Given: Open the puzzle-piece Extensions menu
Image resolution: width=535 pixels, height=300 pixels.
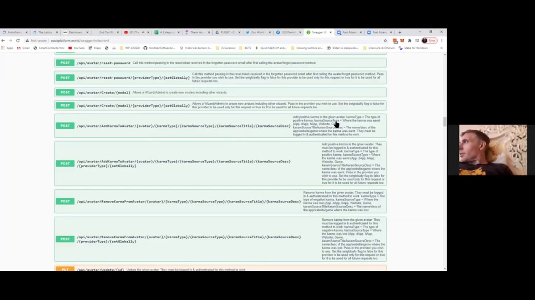Looking at the screenshot, I should click(x=410, y=40).
